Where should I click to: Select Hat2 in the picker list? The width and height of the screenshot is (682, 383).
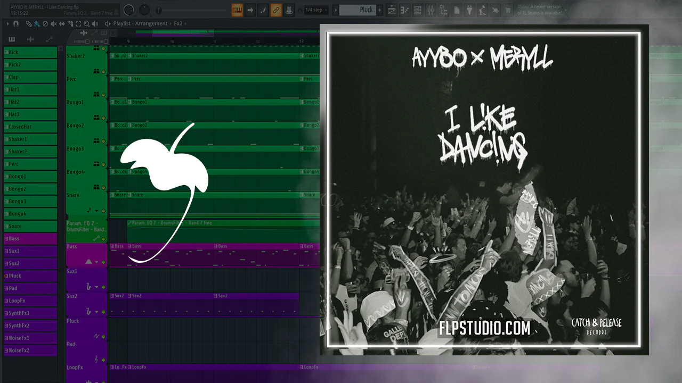pos(30,102)
